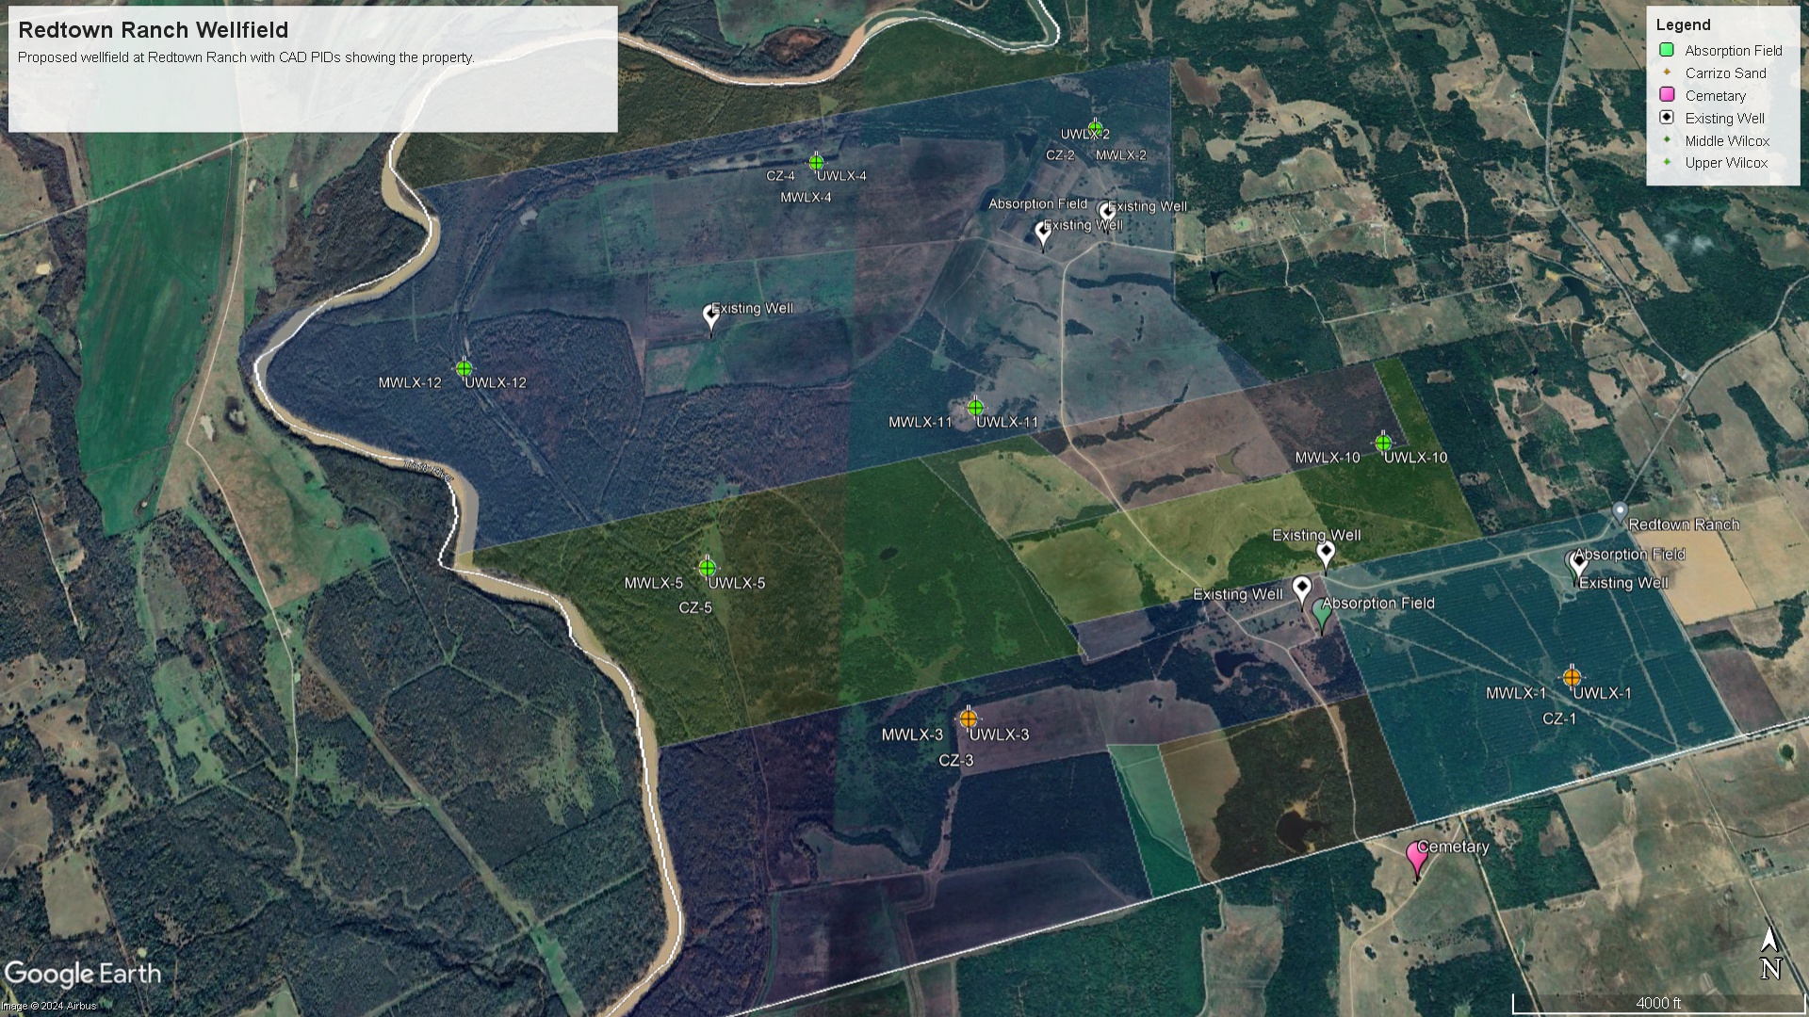Image resolution: width=1809 pixels, height=1017 pixels.
Task: Open the Redtown Ranch placemark pin
Action: tap(1619, 513)
